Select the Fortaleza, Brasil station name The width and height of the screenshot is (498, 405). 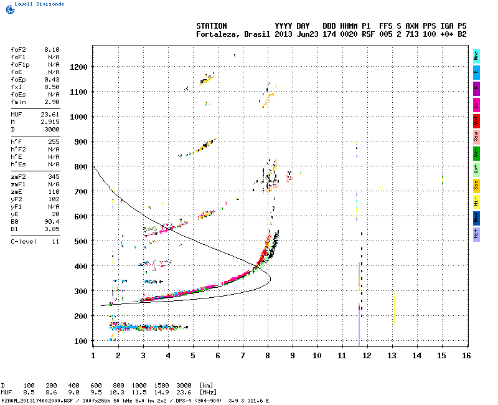click(x=233, y=34)
